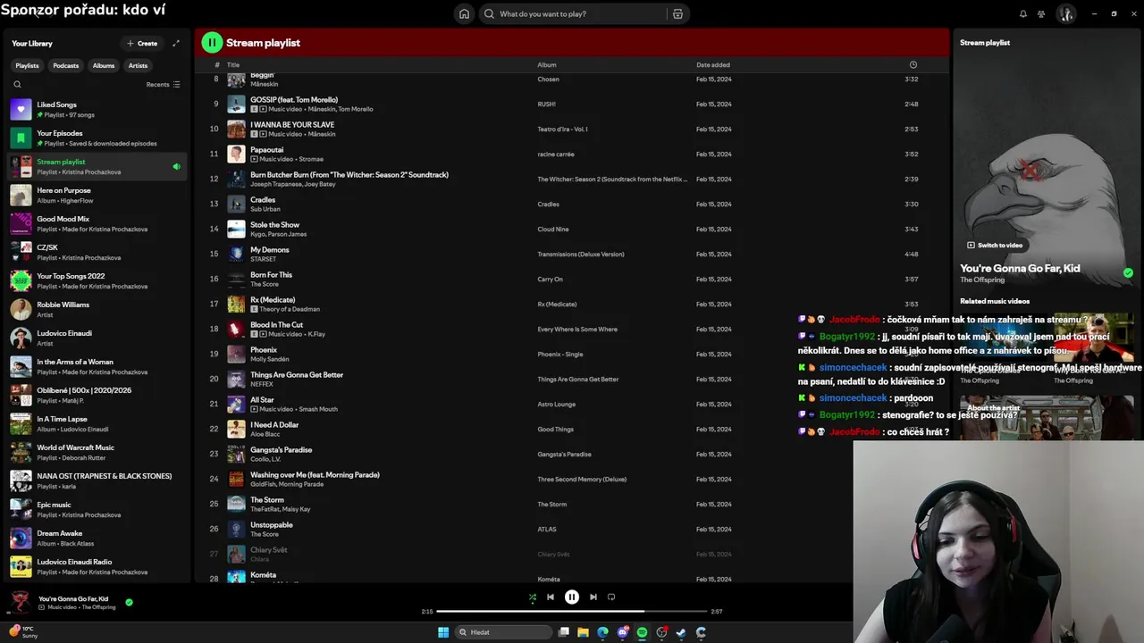1144x643 pixels.
Task: Open Steam from taskbar
Action: coord(681,632)
